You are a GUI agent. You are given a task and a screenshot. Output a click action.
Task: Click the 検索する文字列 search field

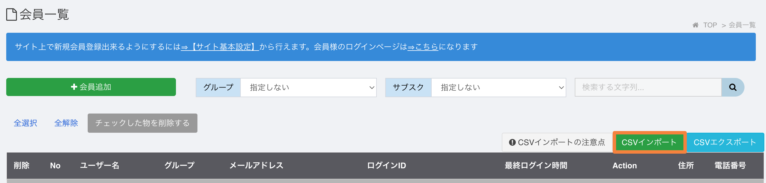point(648,87)
